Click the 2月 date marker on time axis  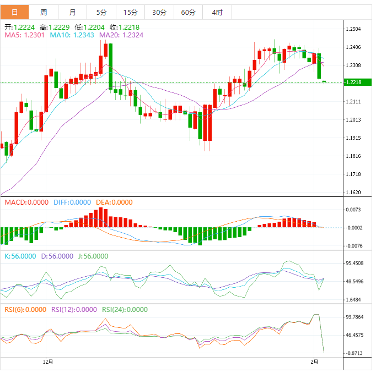(314, 361)
